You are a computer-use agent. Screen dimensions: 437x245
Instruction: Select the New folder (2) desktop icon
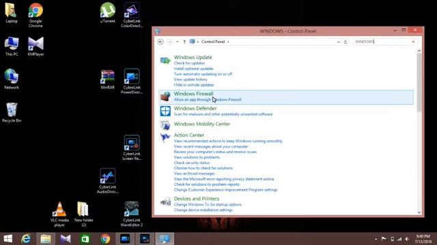coord(83,214)
